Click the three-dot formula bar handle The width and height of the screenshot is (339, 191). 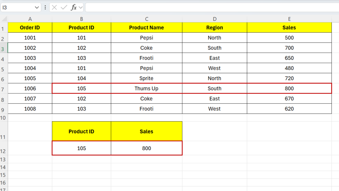coord(45,8)
